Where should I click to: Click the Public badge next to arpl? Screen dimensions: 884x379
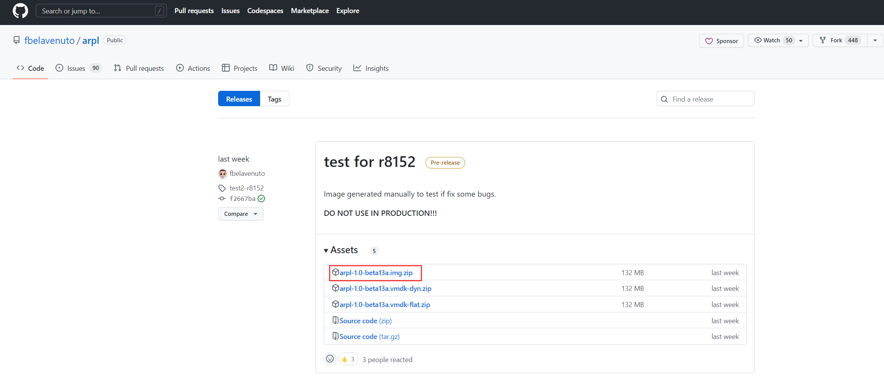[115, 40]
